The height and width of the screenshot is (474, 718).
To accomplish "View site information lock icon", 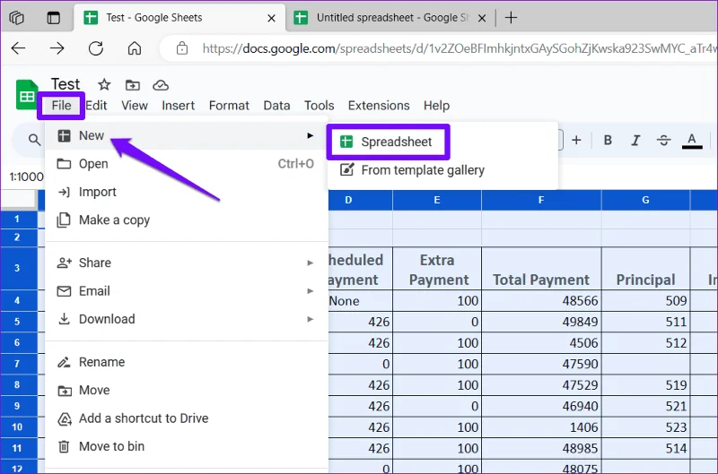I will [182, 48].
